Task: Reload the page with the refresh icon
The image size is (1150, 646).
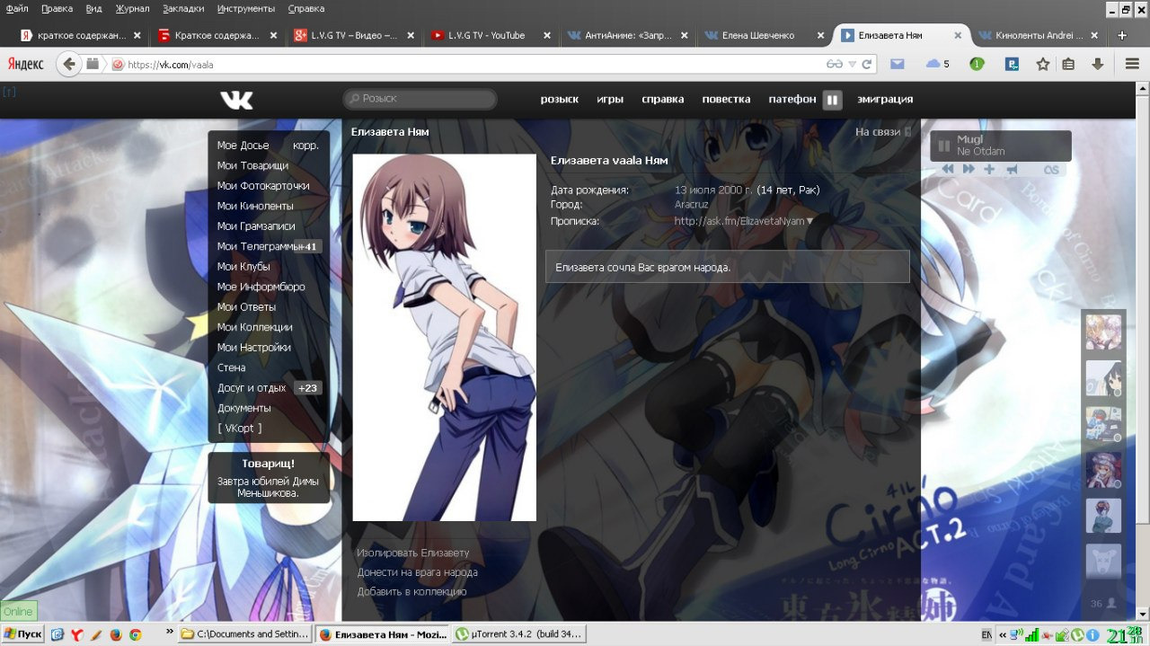Action: coord(867,65)
